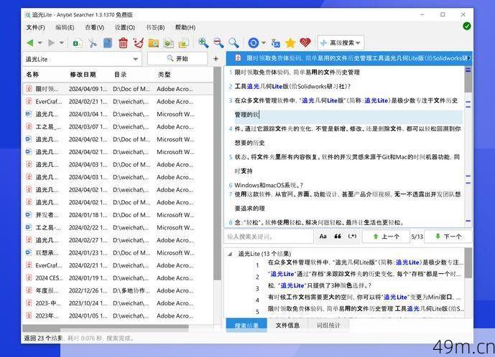The image size is (495, 357).
Task: Click the yellow star bookmark icon
Action: click(290, 42)
